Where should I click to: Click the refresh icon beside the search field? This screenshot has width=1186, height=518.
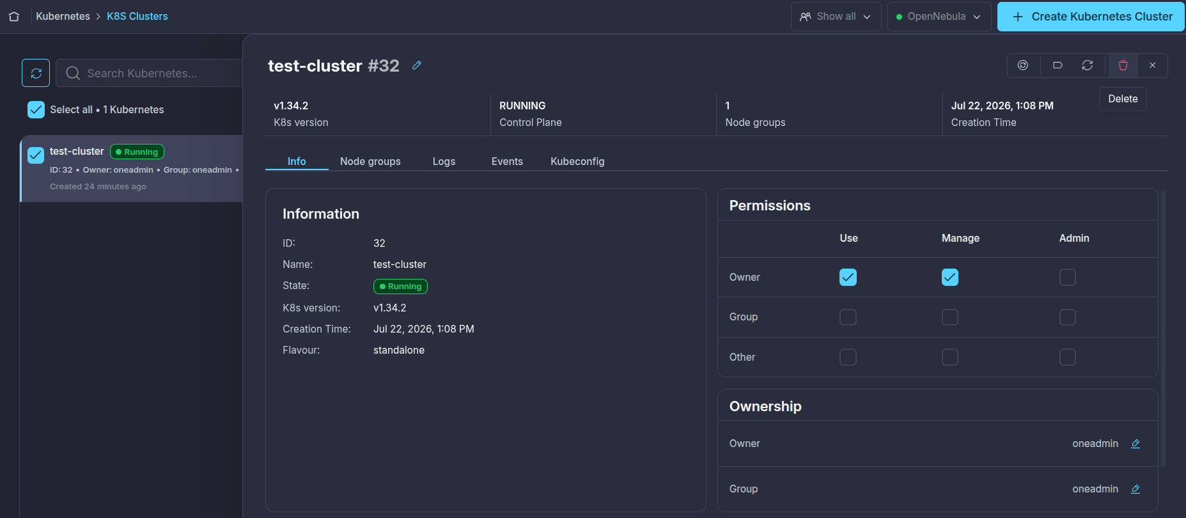36,73
